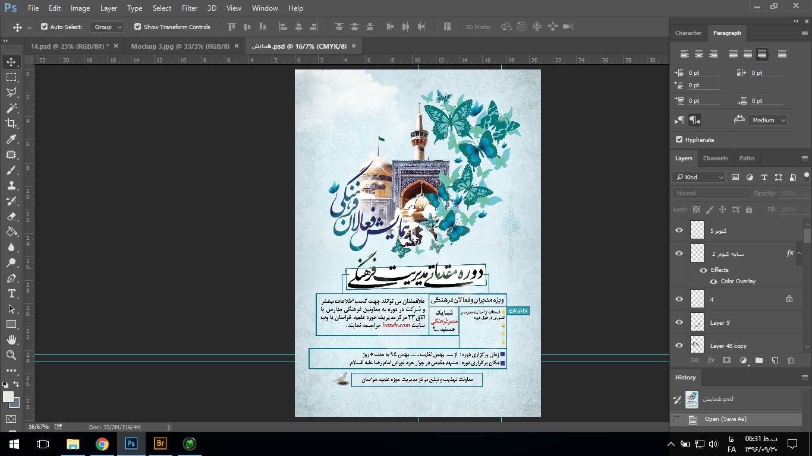Select the Pen tool
The image size is (812, 456).
pyautogui.click(x=11, y=278)
